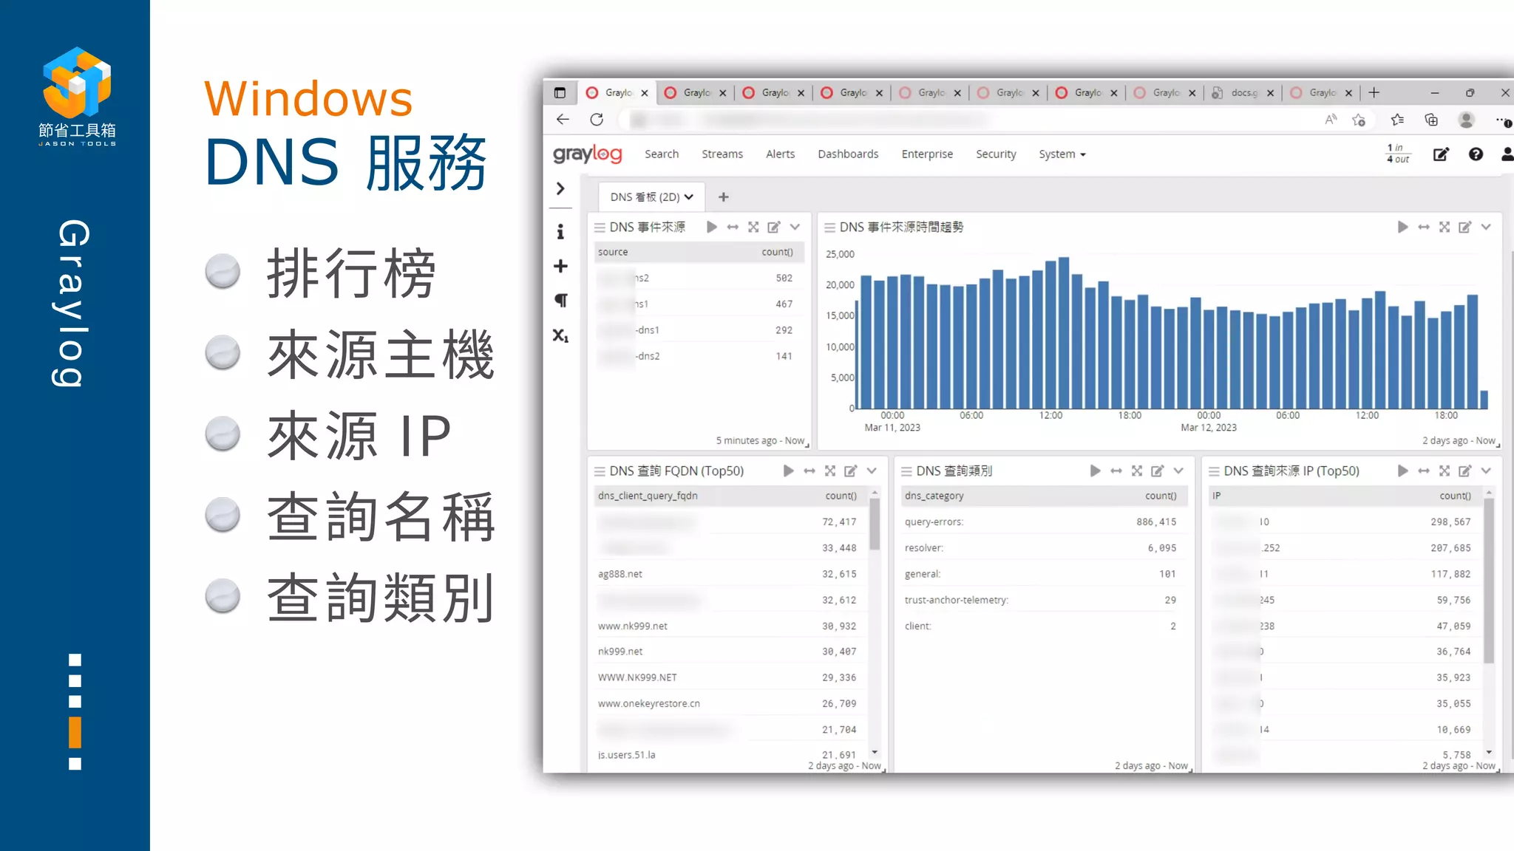Viewport: 1514px width, 851px height.
Task: Stretch the DNS 事件來源 widget width
Action: (x=732, y=227)
